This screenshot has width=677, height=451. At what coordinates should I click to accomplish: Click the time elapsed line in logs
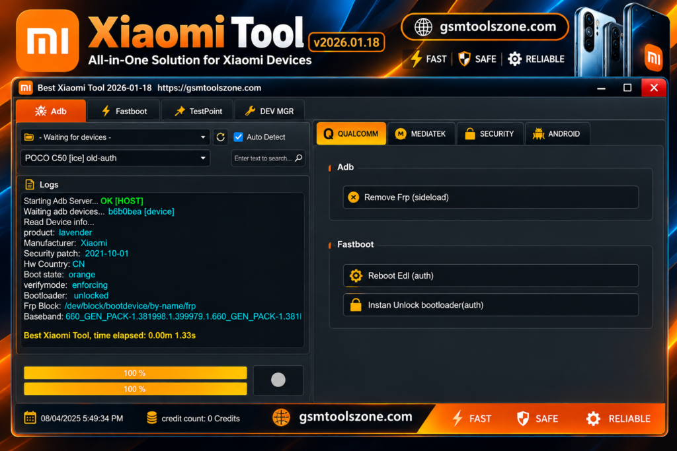pos(110,335)
